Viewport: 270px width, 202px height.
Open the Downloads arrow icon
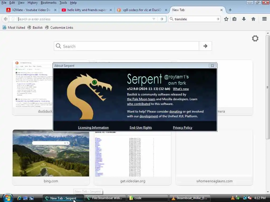coord(244,19)
